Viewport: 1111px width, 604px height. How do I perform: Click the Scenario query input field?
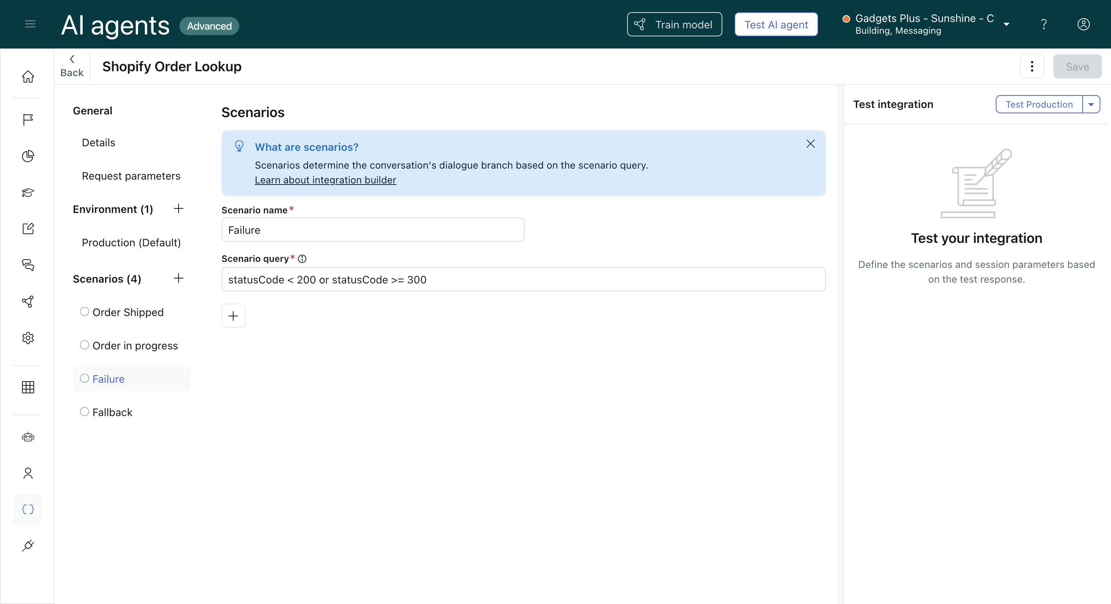pyautogui.click(x=523, y=280)
